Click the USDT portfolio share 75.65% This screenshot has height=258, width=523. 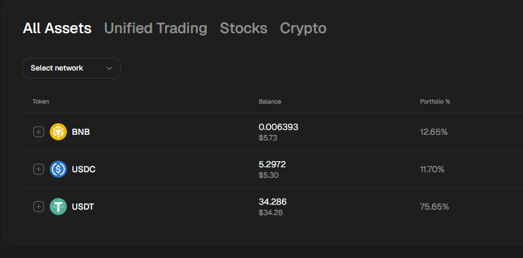[x=435, y=207]
